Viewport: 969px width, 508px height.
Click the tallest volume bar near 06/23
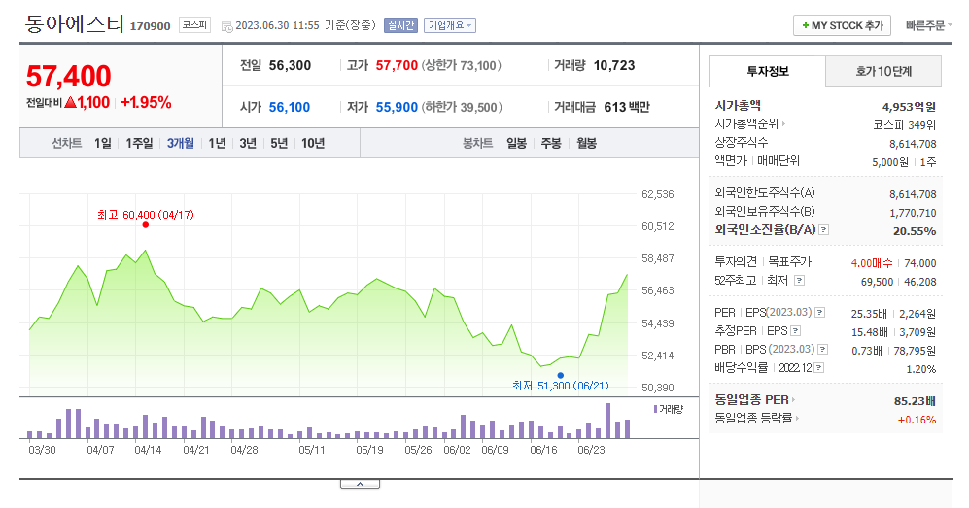(x=608, y=421)
